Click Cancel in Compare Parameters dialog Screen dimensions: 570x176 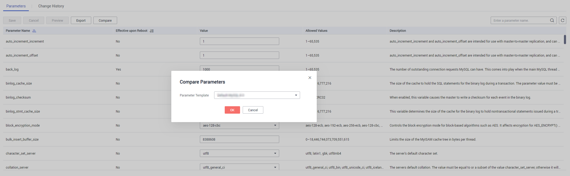point(253,110)
